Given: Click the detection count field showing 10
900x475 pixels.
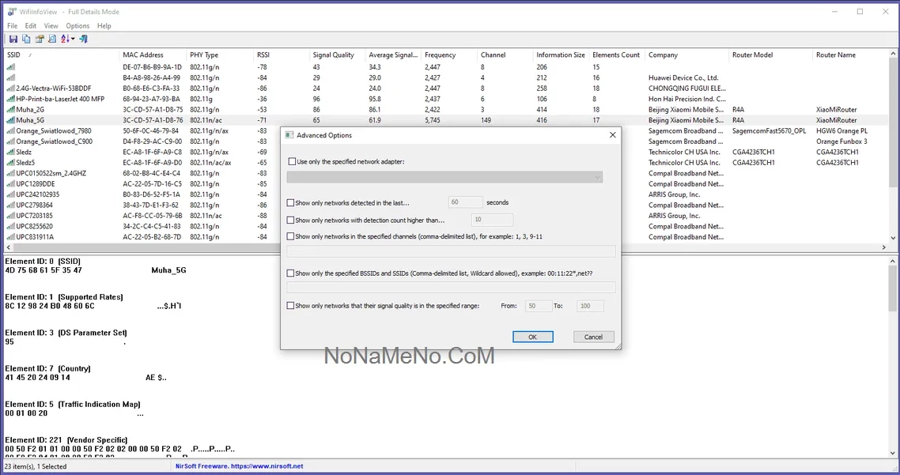Looking at the screenshot, I should click(492, 219).
